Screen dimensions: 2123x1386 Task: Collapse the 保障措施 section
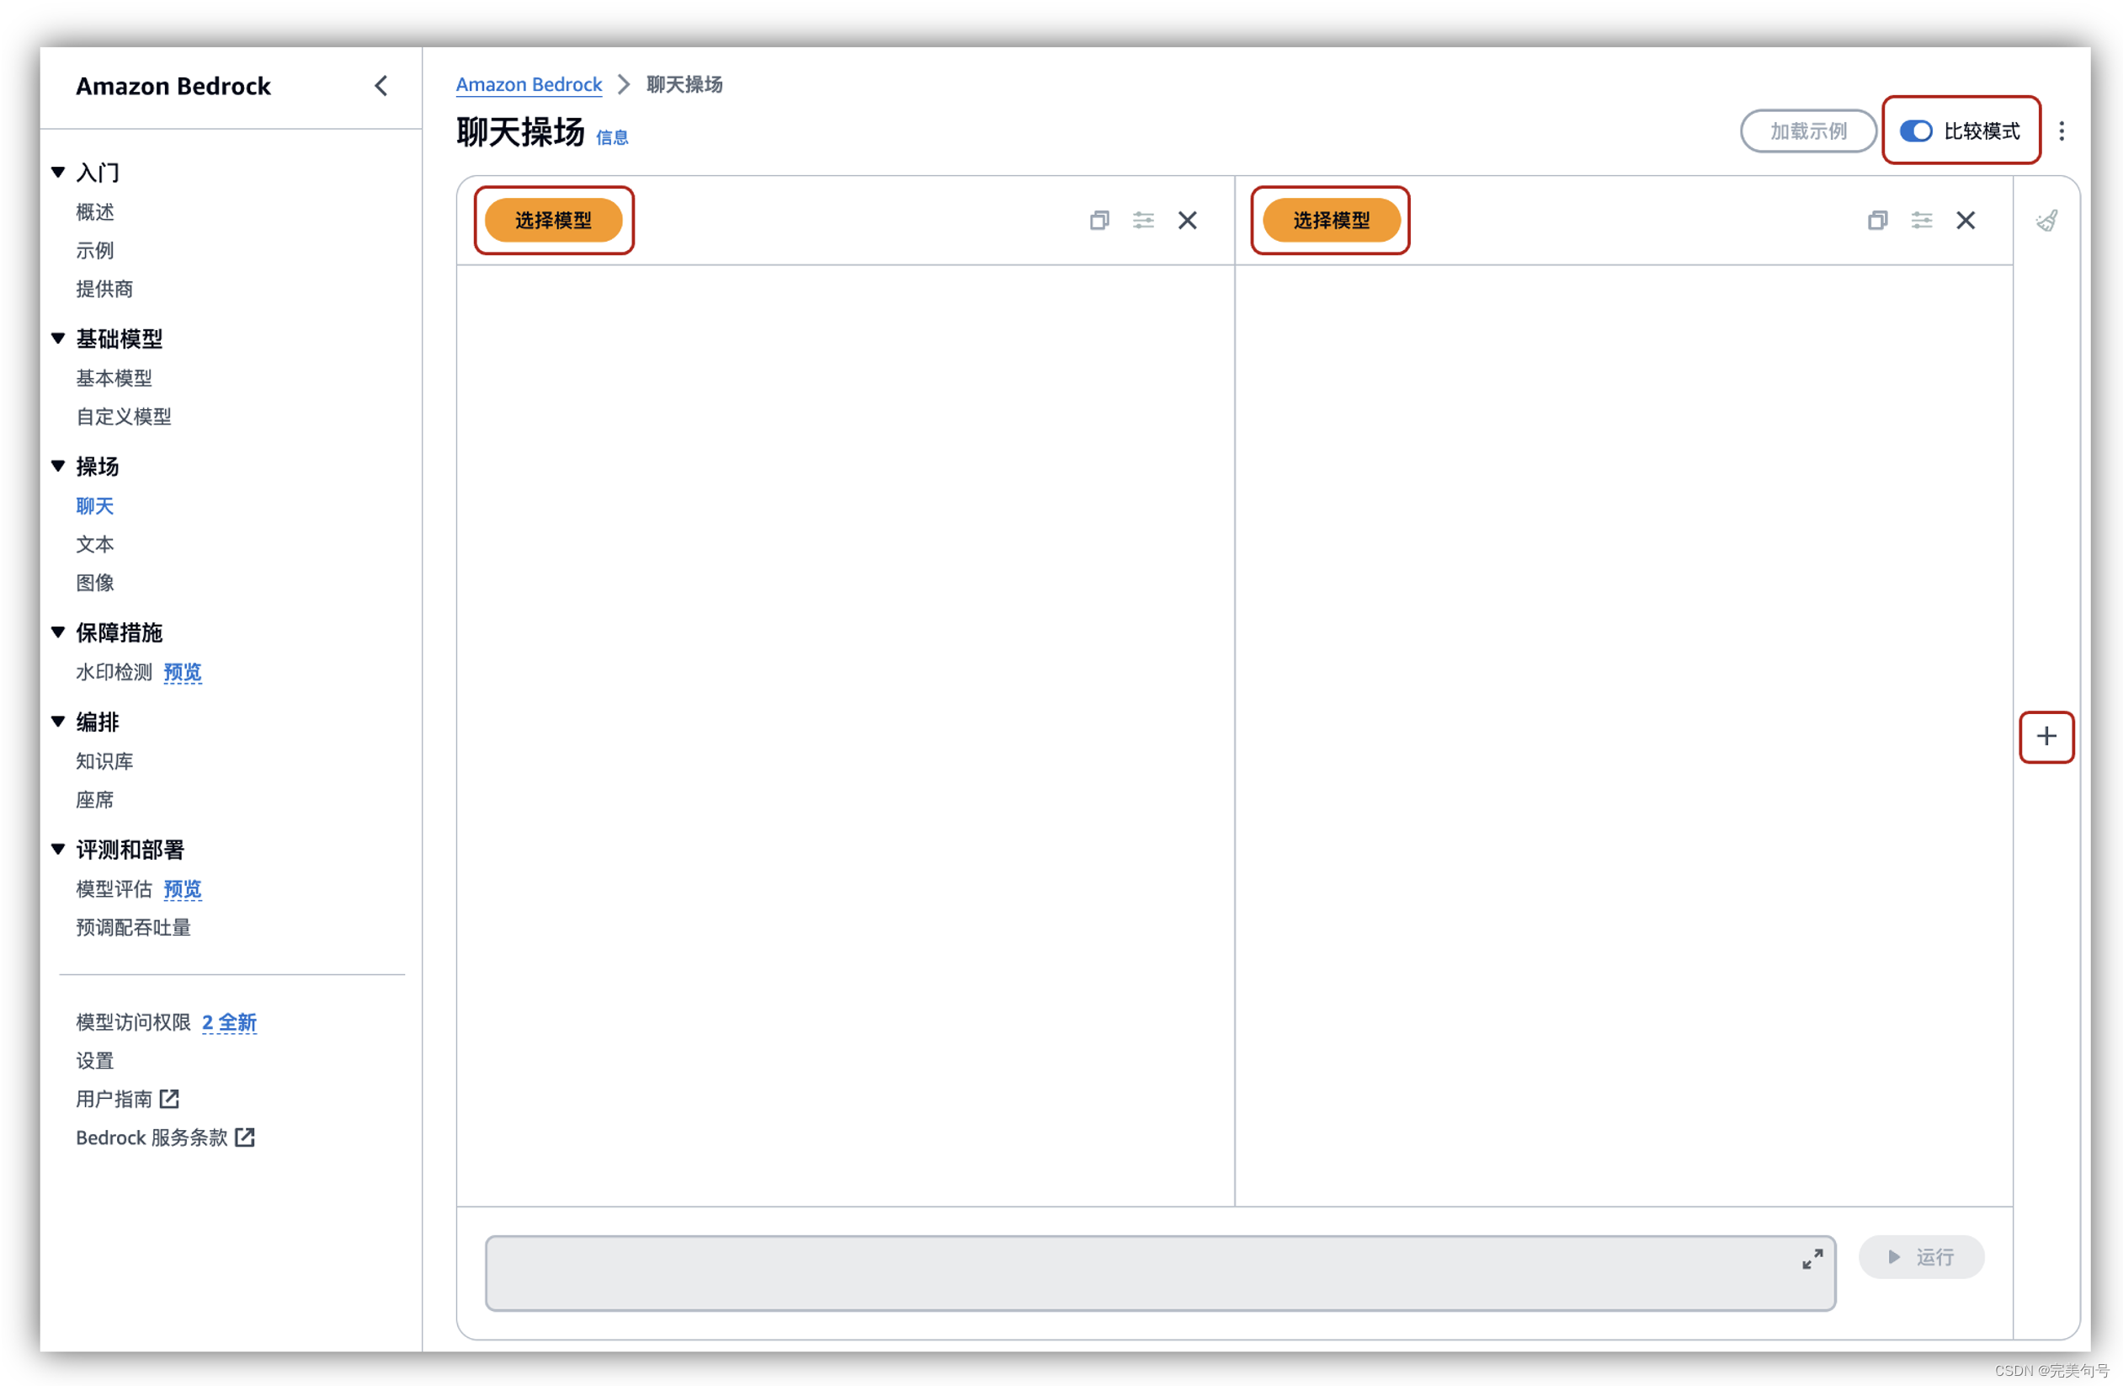tap(59, 632)
